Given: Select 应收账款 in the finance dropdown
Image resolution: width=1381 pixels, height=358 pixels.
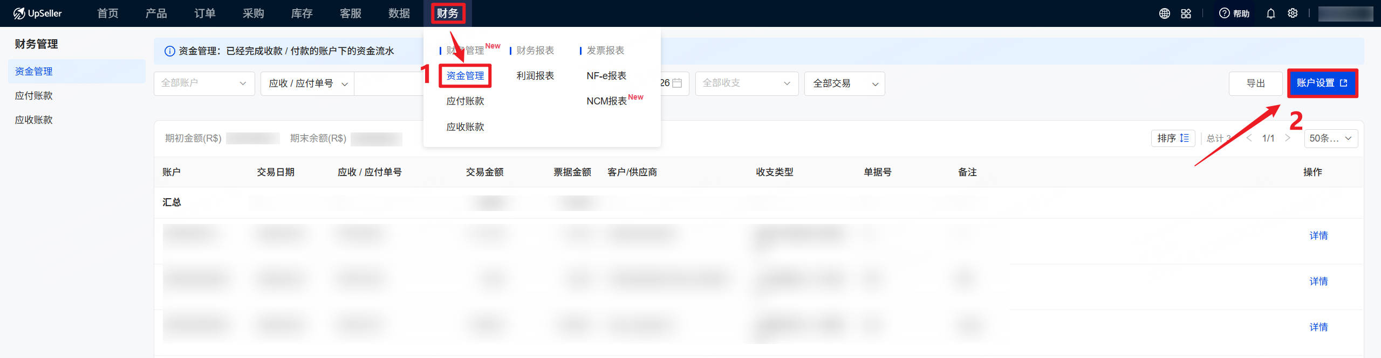Looking at the screenshot, I should (465, 127).
